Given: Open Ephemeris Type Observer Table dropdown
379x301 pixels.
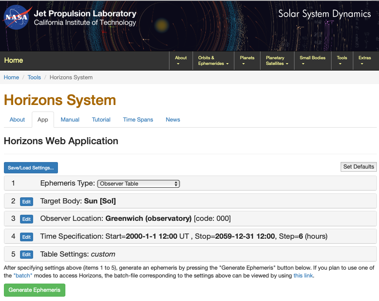Looking at the screenshot, I should pos(139,184).
